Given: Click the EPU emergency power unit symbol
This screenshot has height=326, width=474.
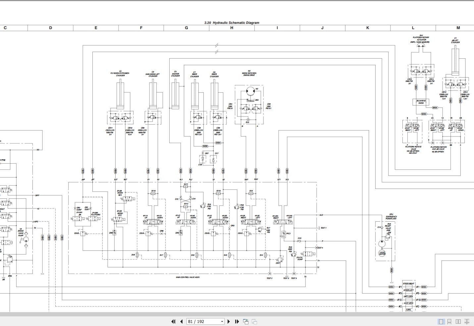Looking at the screenshot, I should 385,241.
